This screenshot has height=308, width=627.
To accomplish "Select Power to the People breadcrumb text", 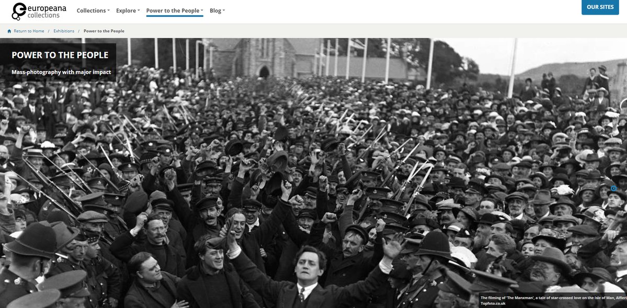I will click(x=104, y=31).
